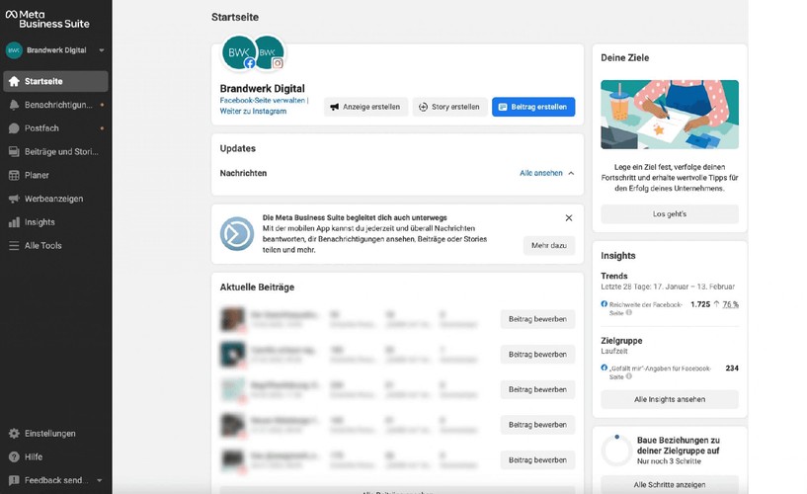Click the 1.725 reach value
This screenshot has width=807, height=494.
pos(700,304)
